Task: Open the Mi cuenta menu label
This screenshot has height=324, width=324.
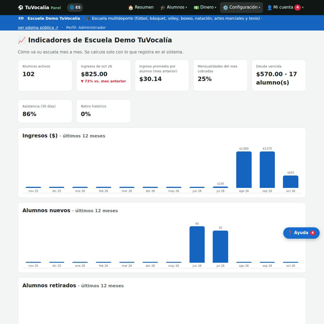Action: (x=283, y=7)
